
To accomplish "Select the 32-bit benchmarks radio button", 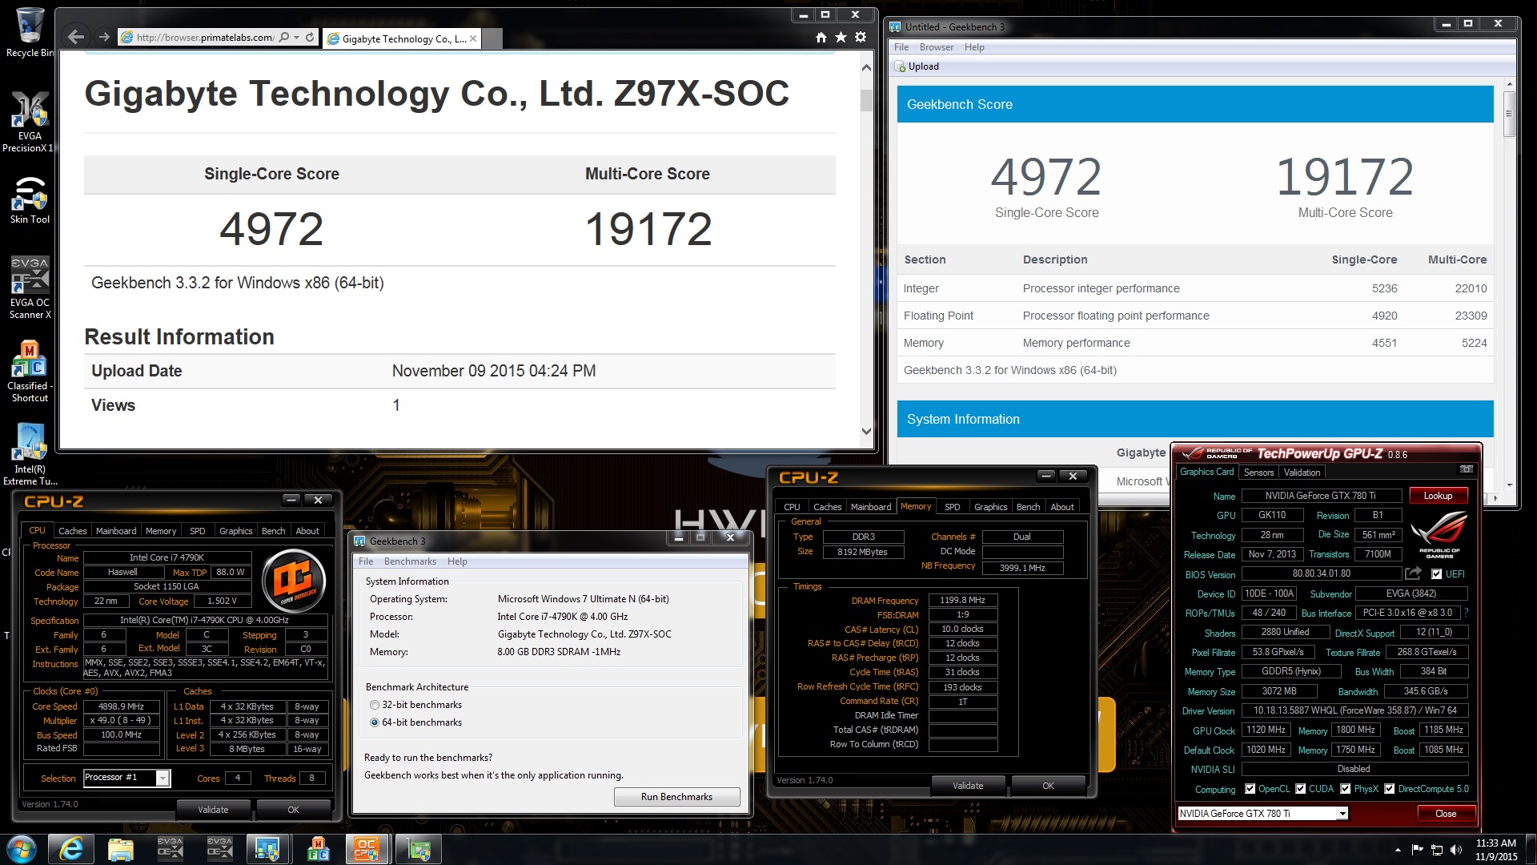I will (375, 705).
